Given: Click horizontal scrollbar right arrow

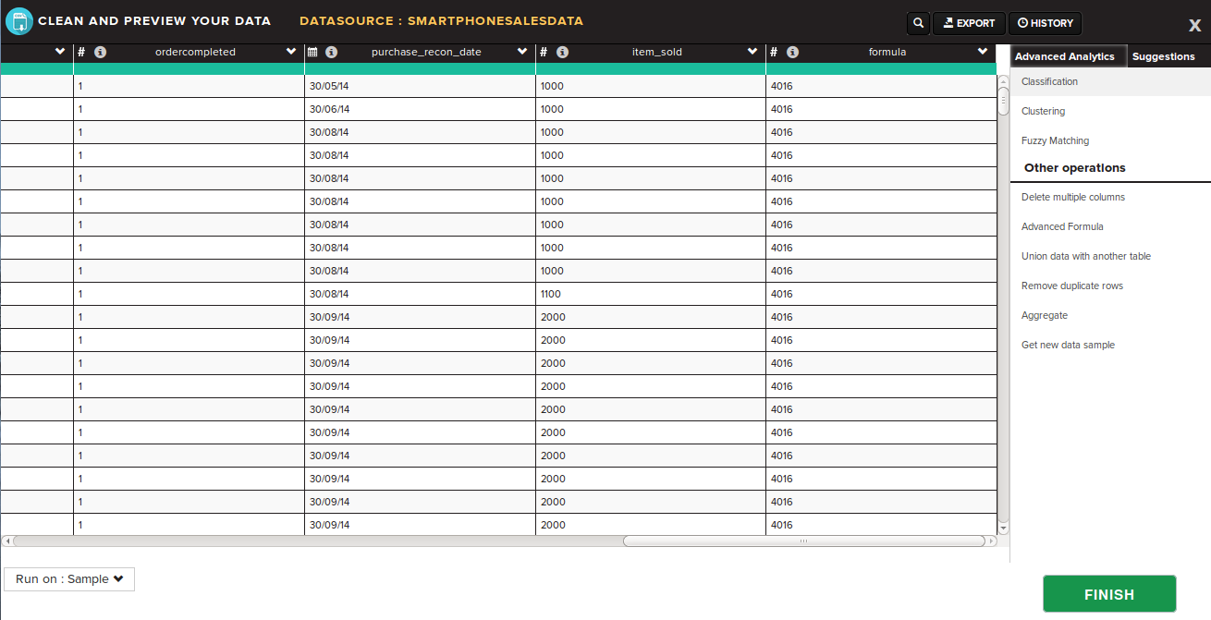Looking at the screenshot, I should point(992,541).
